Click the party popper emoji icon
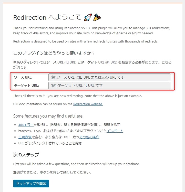 coord(97,17)
